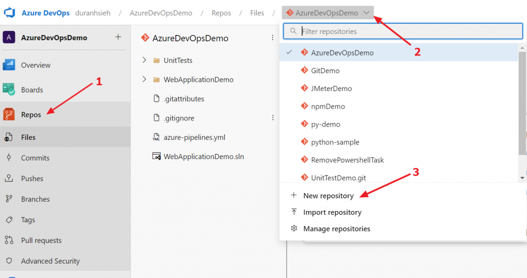Click the Filter repositories search box

click(x=403, y=31)
